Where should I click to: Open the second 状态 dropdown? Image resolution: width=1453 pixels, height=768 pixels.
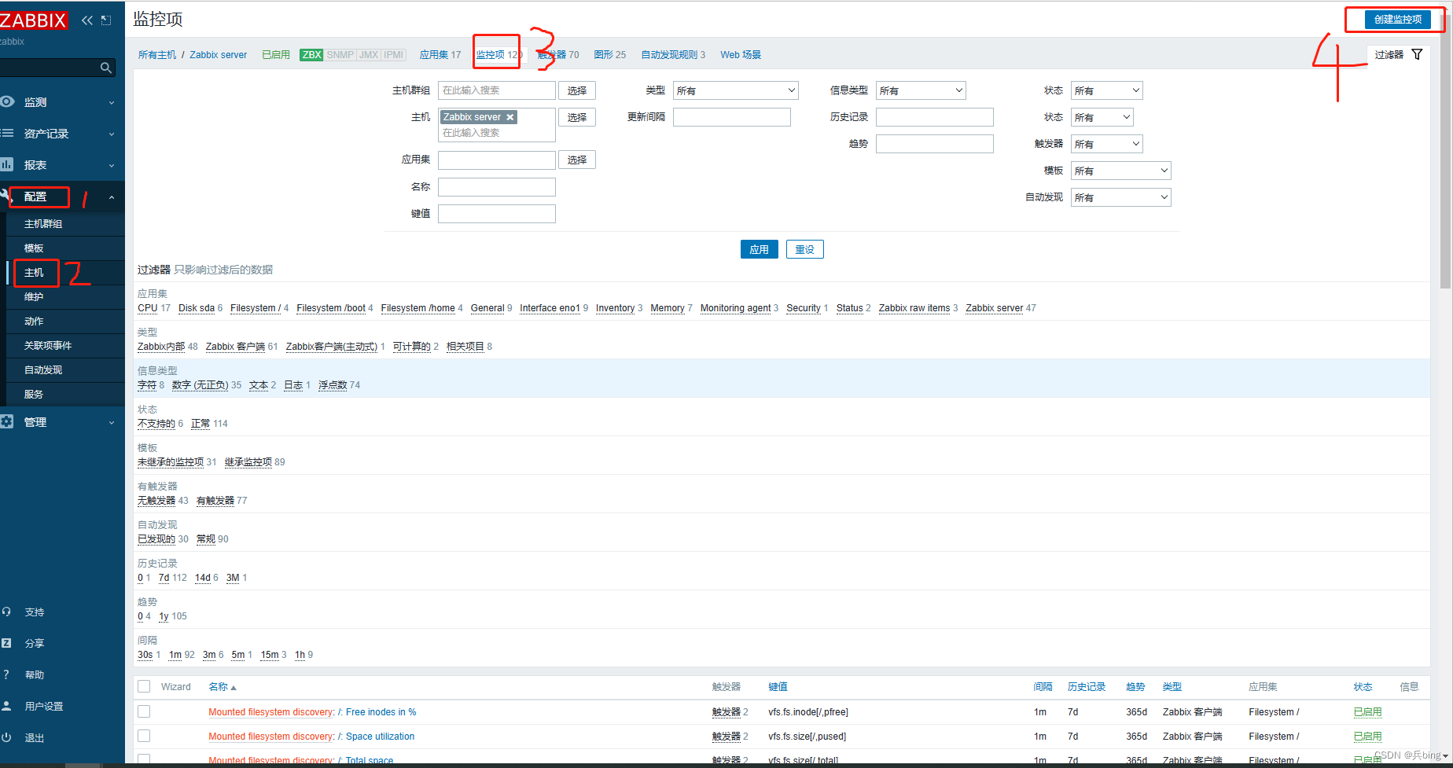(1102, 117)
